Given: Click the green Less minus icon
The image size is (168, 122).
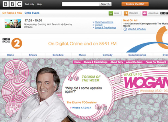Looking at the screenshot, I should click(111, 13).
